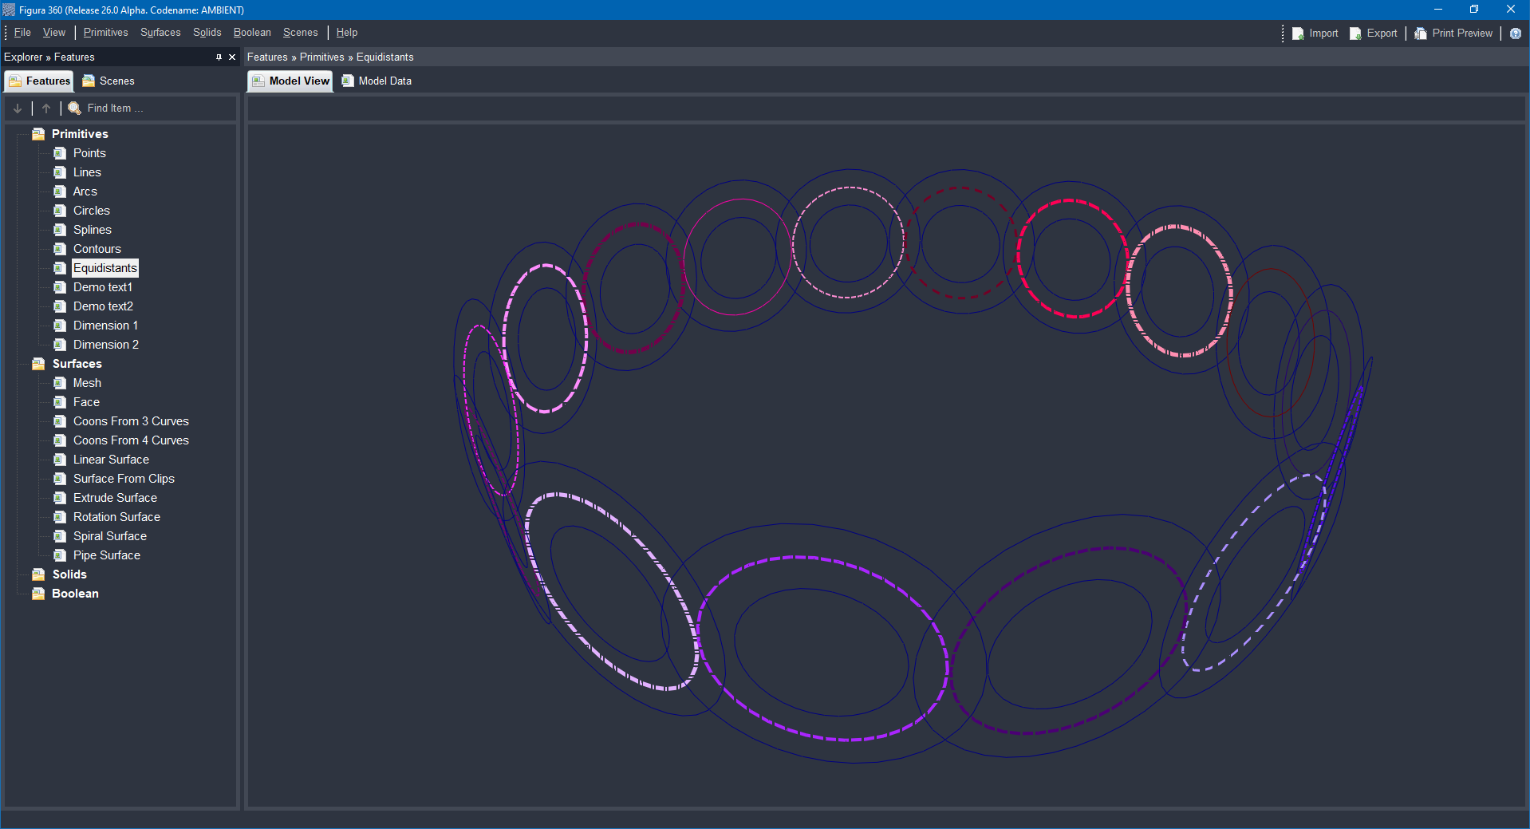Click the down-arrow navigation icon above the tree
1530x829 pixels.
pos(17,108)
